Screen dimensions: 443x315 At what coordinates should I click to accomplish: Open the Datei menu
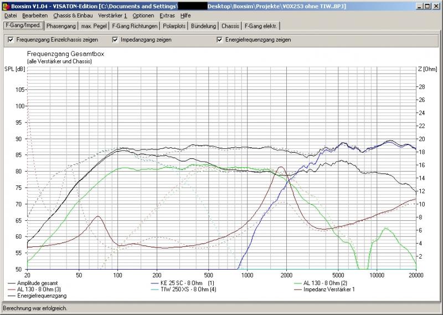coord(11,16)
